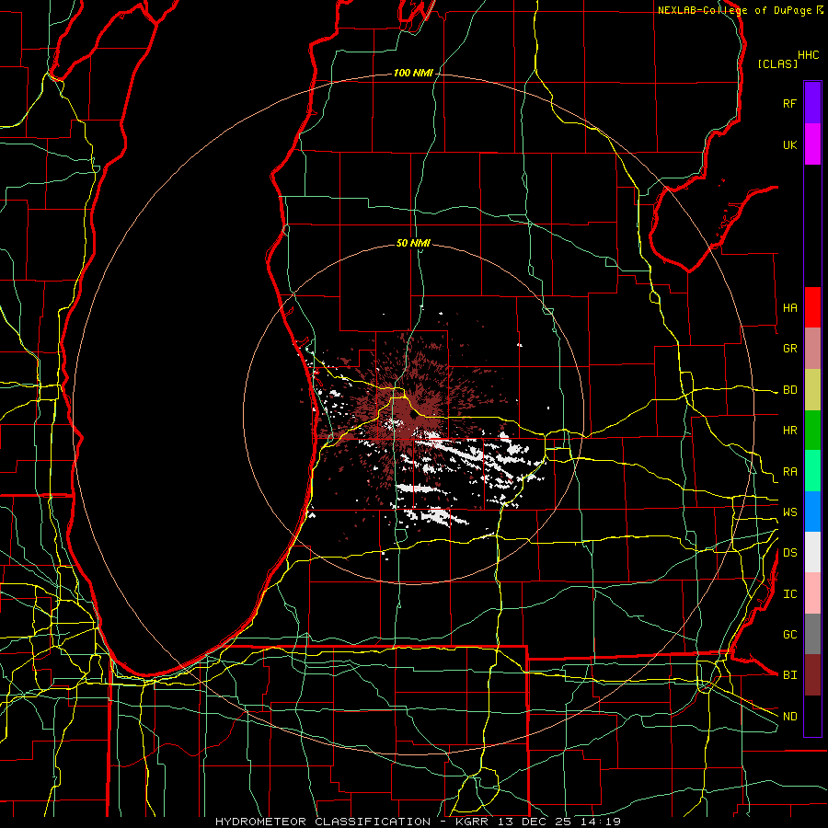Click the UK magenta legend swatch
Viewport: 828px width, 828px height.
click(x=812, y=144)
